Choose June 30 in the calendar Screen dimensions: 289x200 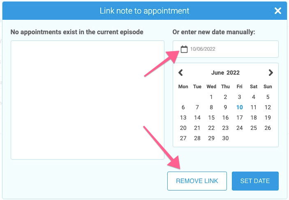click(225, 138)
